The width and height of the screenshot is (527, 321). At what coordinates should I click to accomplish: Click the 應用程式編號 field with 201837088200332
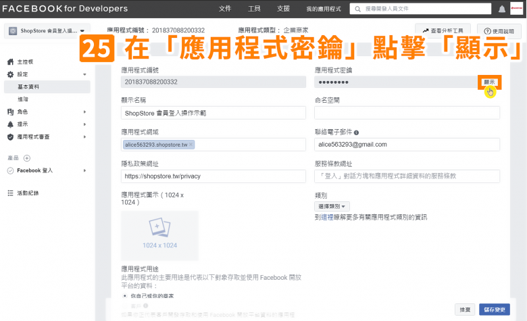click(214, 82)
